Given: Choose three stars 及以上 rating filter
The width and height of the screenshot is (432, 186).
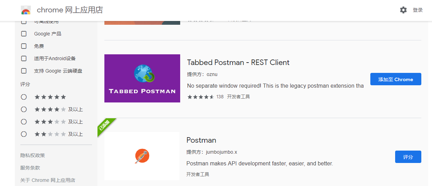Looking at the screenshot, I should pyautogui.click(x=24, y=122).
